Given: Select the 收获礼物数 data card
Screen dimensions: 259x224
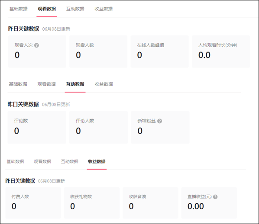Looking at the screenshot, I should tap(92, 203).
